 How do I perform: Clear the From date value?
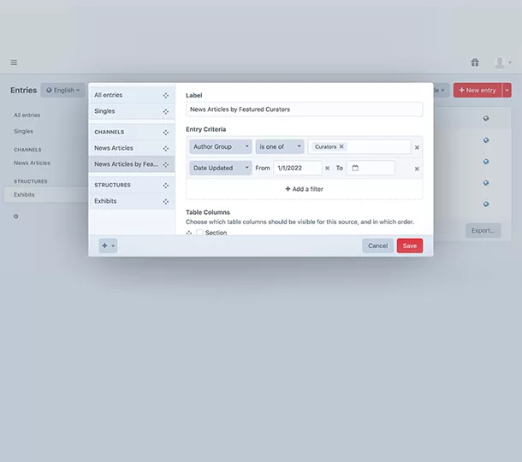click(x=327, y=169)
